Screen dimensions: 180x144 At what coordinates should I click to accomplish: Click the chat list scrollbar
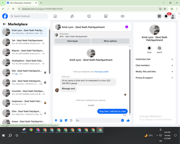50,51
